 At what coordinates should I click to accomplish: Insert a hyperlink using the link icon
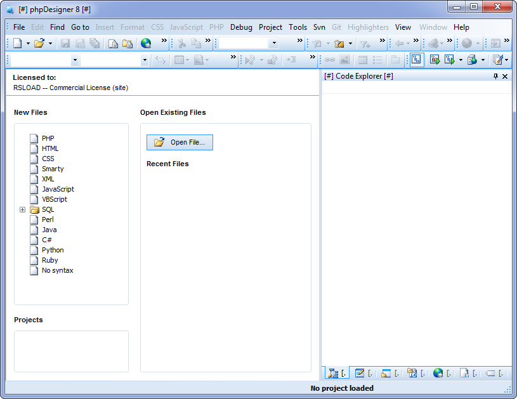click(x=329, y=58)
